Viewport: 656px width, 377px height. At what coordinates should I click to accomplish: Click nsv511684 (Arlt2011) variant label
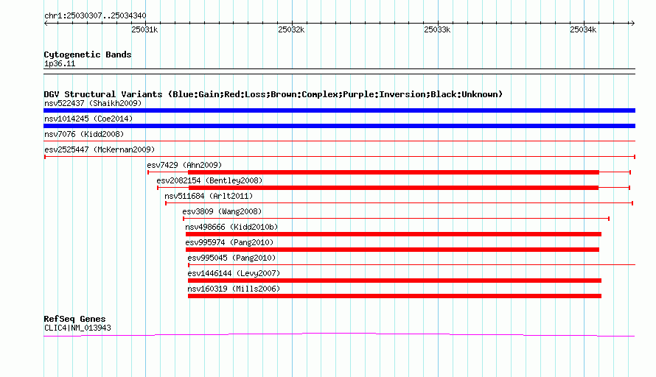(209, 196)
